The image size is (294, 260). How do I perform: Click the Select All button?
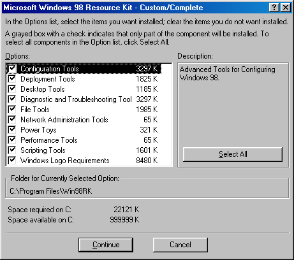(233, 154)
